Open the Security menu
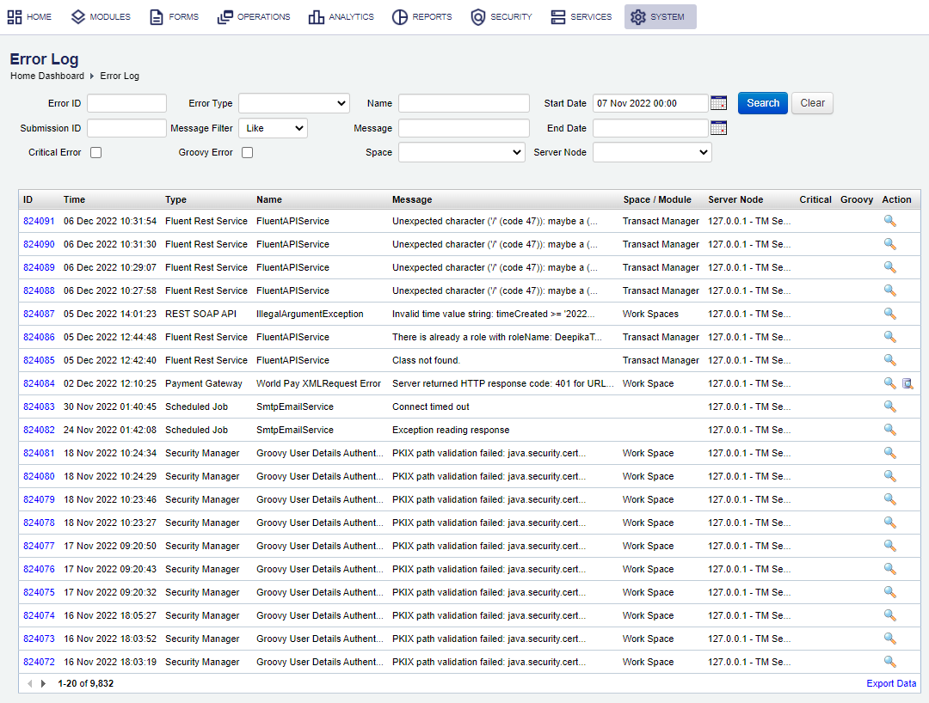This screenshot has height=703, width=929. point(501,17)
